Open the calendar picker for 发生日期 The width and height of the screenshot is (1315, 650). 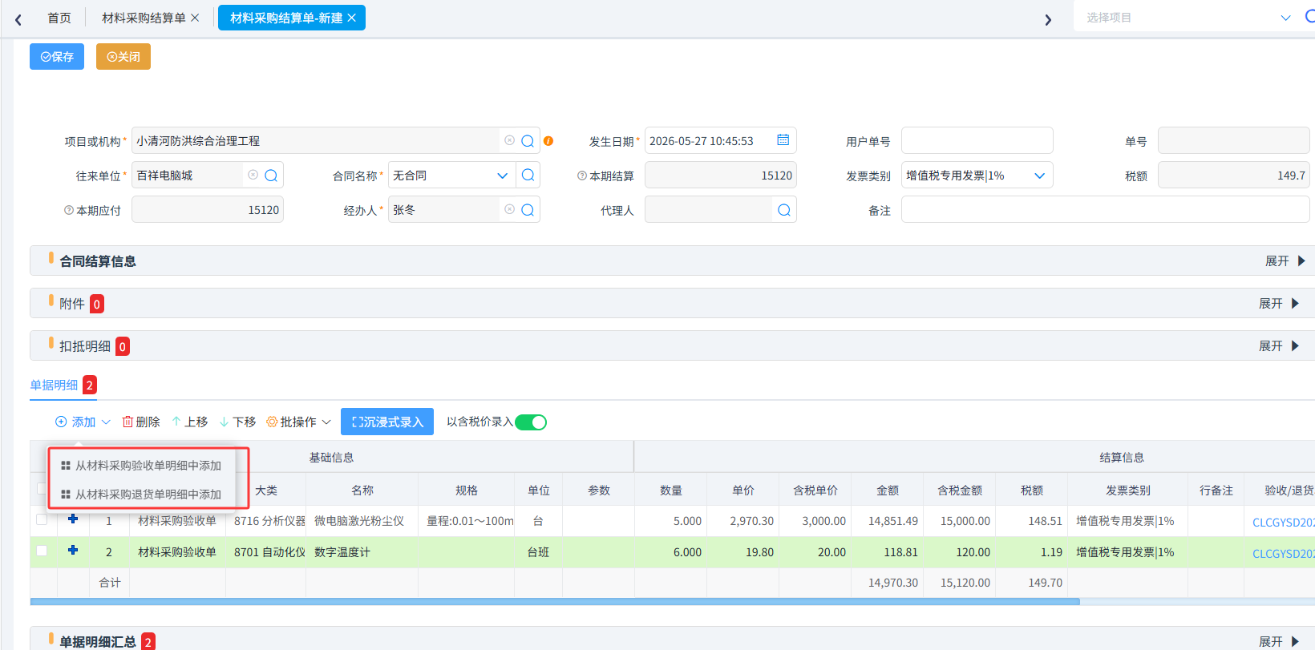click(783, 140)
